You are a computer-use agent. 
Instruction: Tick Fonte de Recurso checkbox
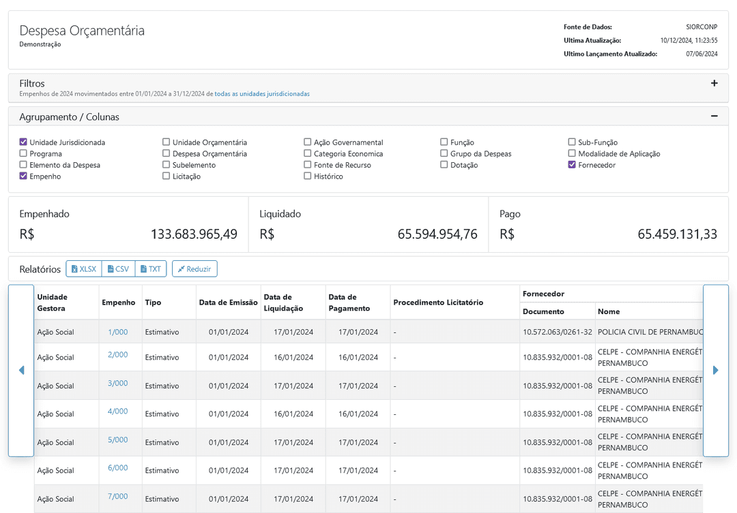[x=307, y=164]
